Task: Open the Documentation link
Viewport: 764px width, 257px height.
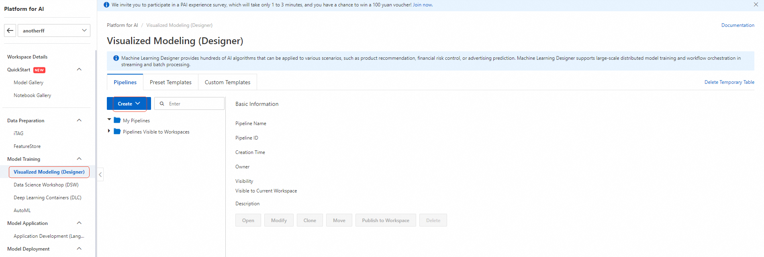Action: point(737,25)
